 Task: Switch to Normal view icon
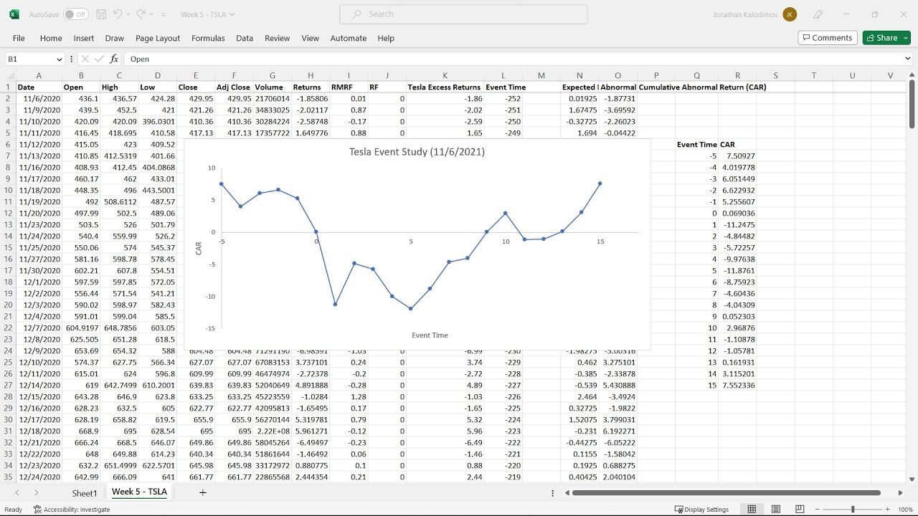pyautogui.click(x=752, y=510)
